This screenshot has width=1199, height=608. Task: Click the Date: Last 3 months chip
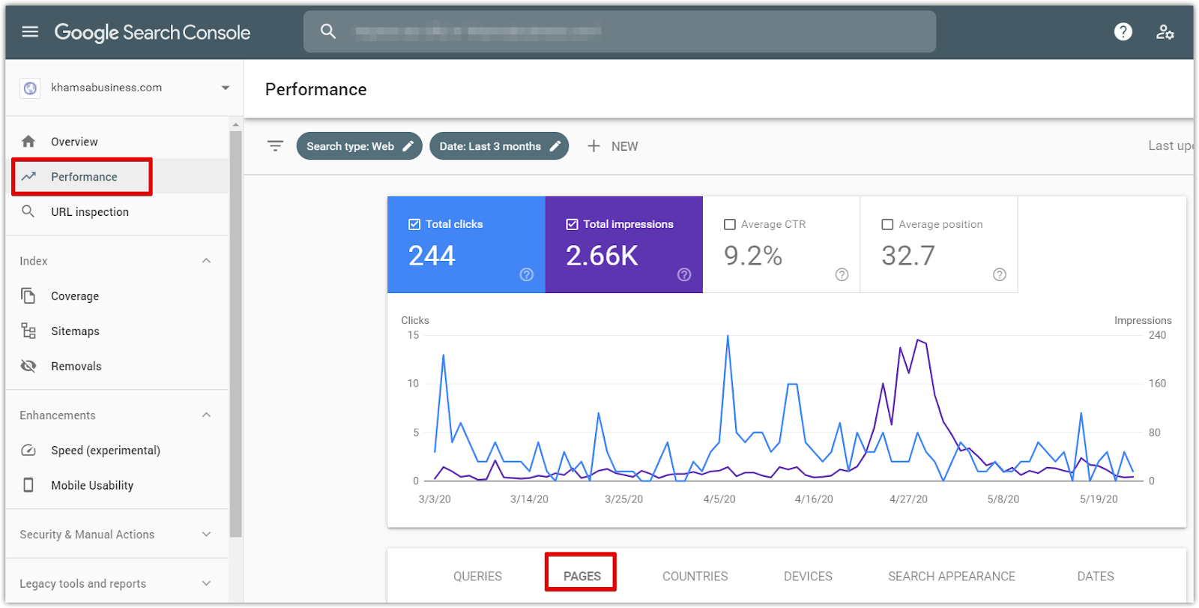(x=499, y=146)
